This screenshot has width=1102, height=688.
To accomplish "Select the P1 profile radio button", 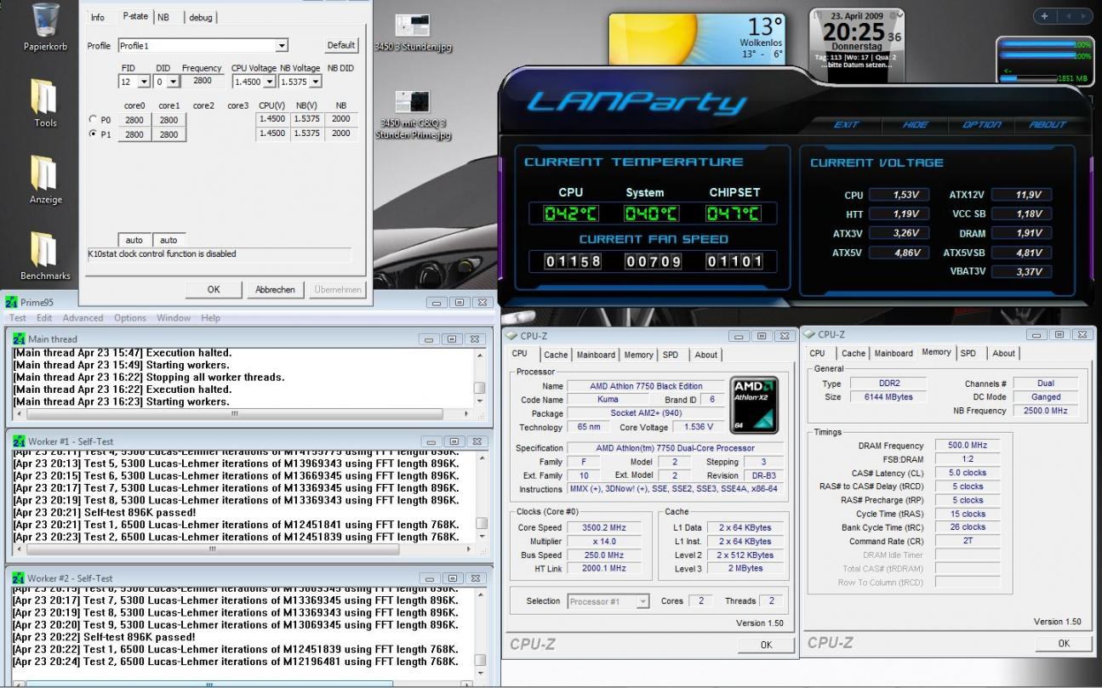I will (x=94, y=134).
